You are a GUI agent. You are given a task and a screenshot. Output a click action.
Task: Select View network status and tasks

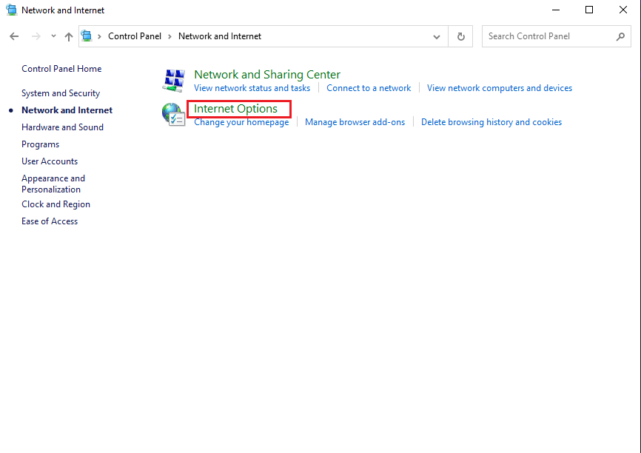pos(252,88)
